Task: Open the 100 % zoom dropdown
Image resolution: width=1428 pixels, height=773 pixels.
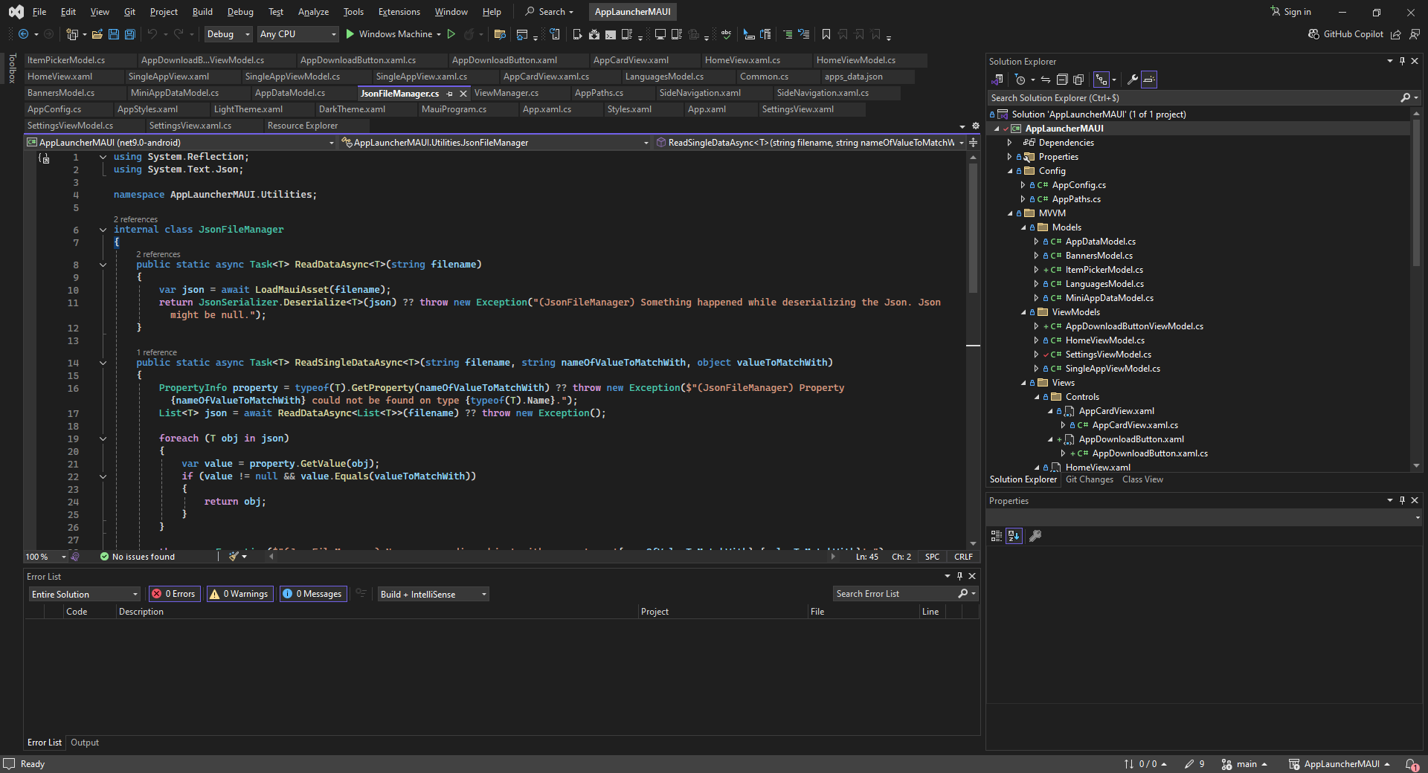Action: click(45, 557)
